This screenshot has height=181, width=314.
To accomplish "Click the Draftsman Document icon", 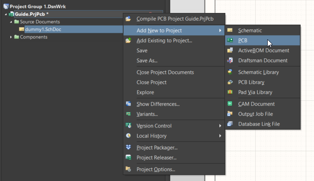I will [x=230, y=60].
